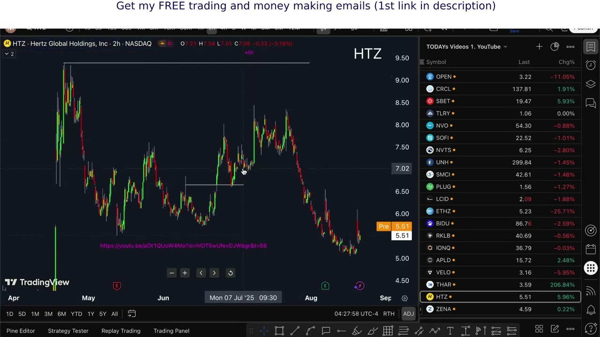
Task: Open the chats speech bubble icon
Action: pos(591,103)
